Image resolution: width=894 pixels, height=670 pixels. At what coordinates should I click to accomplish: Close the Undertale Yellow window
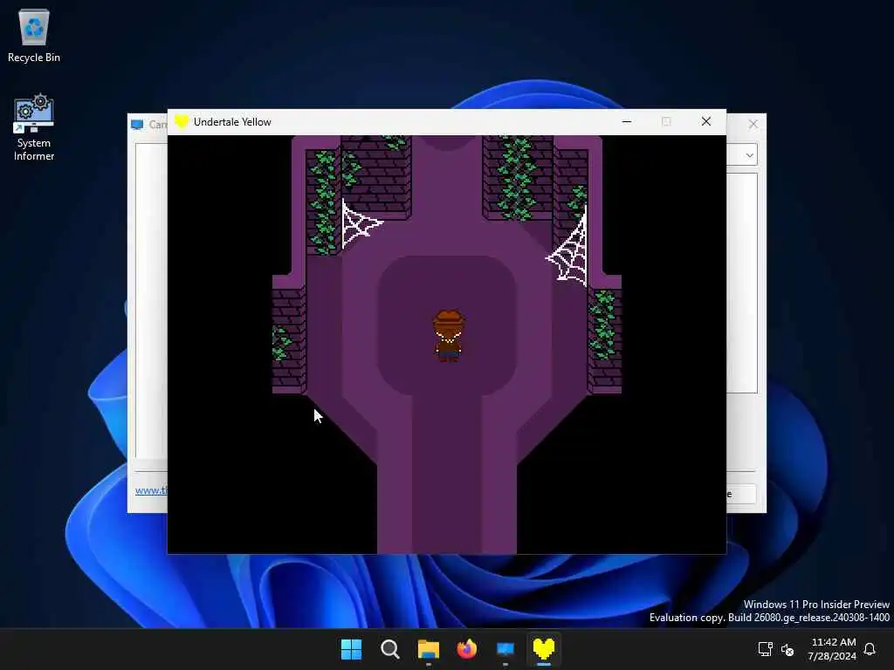point(705,121)
